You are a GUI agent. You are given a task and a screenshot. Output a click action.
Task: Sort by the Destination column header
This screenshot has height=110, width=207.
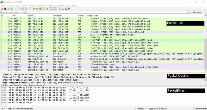click(x=57, y=16)
